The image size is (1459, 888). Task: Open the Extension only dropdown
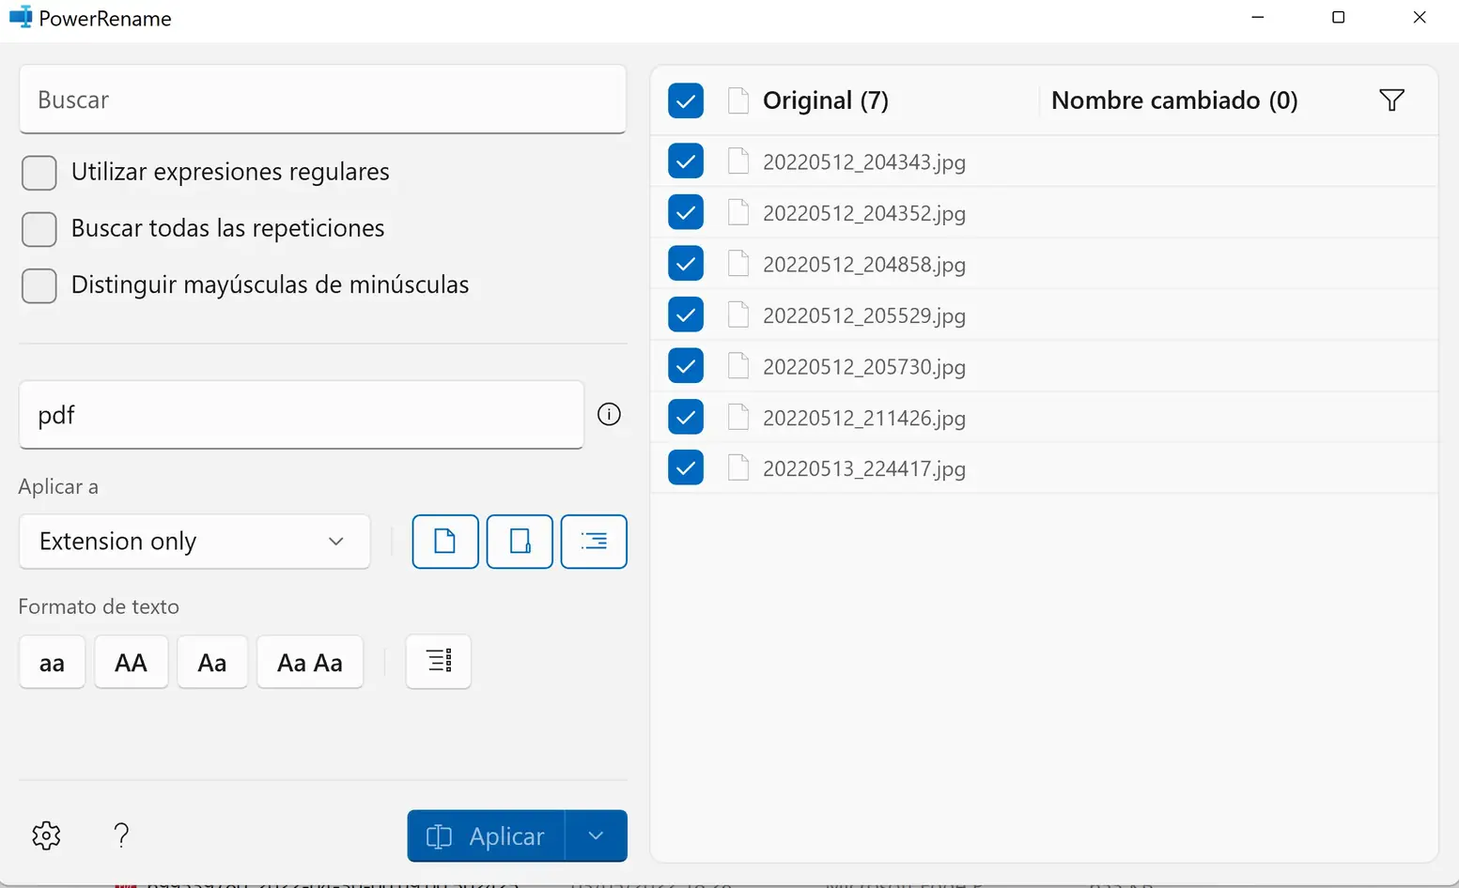pos(194,542)
